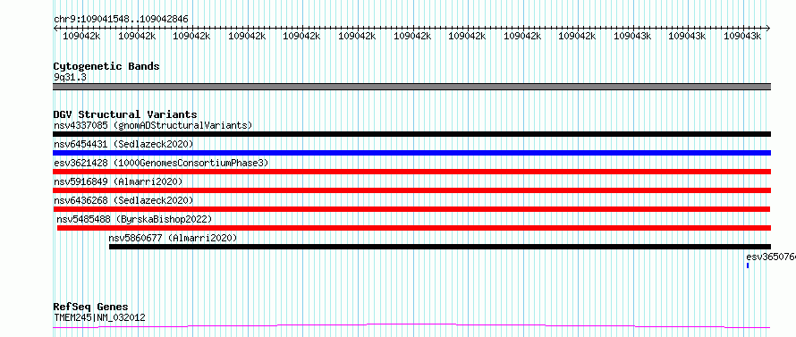Select the blue nsv6454431 variant bar

[x=411, y=153]
